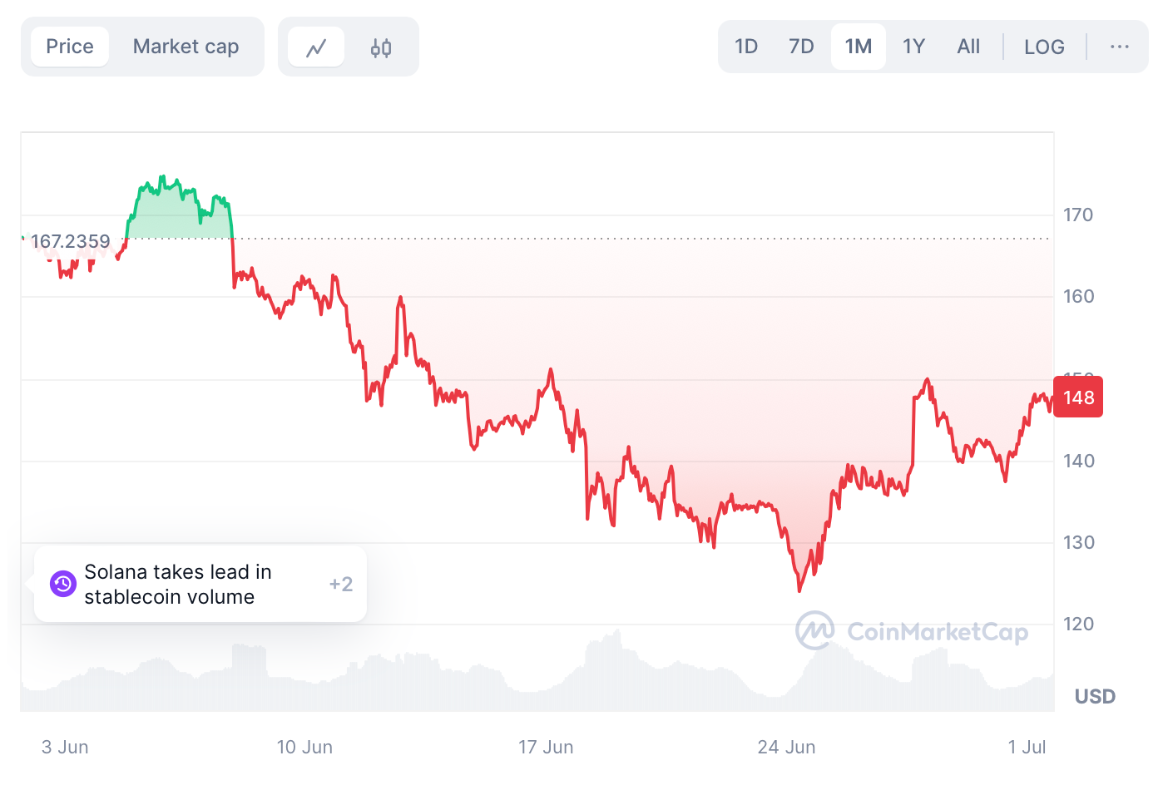Toggle to Market cap view
The width and height of the screenshot is (1168, 785).
185,47
